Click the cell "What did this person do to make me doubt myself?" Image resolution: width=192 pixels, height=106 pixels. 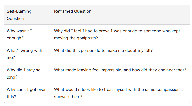[103, 50]
